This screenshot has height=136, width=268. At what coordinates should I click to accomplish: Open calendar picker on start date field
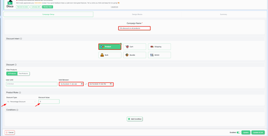point(82,84)
